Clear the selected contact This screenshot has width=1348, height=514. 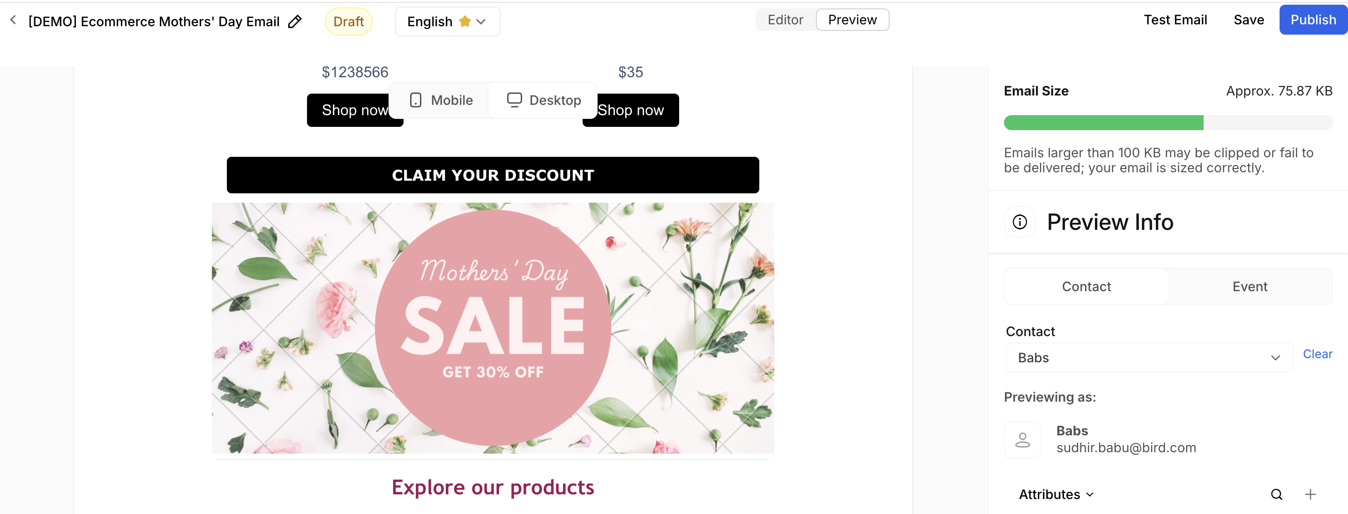point(1317,354)
